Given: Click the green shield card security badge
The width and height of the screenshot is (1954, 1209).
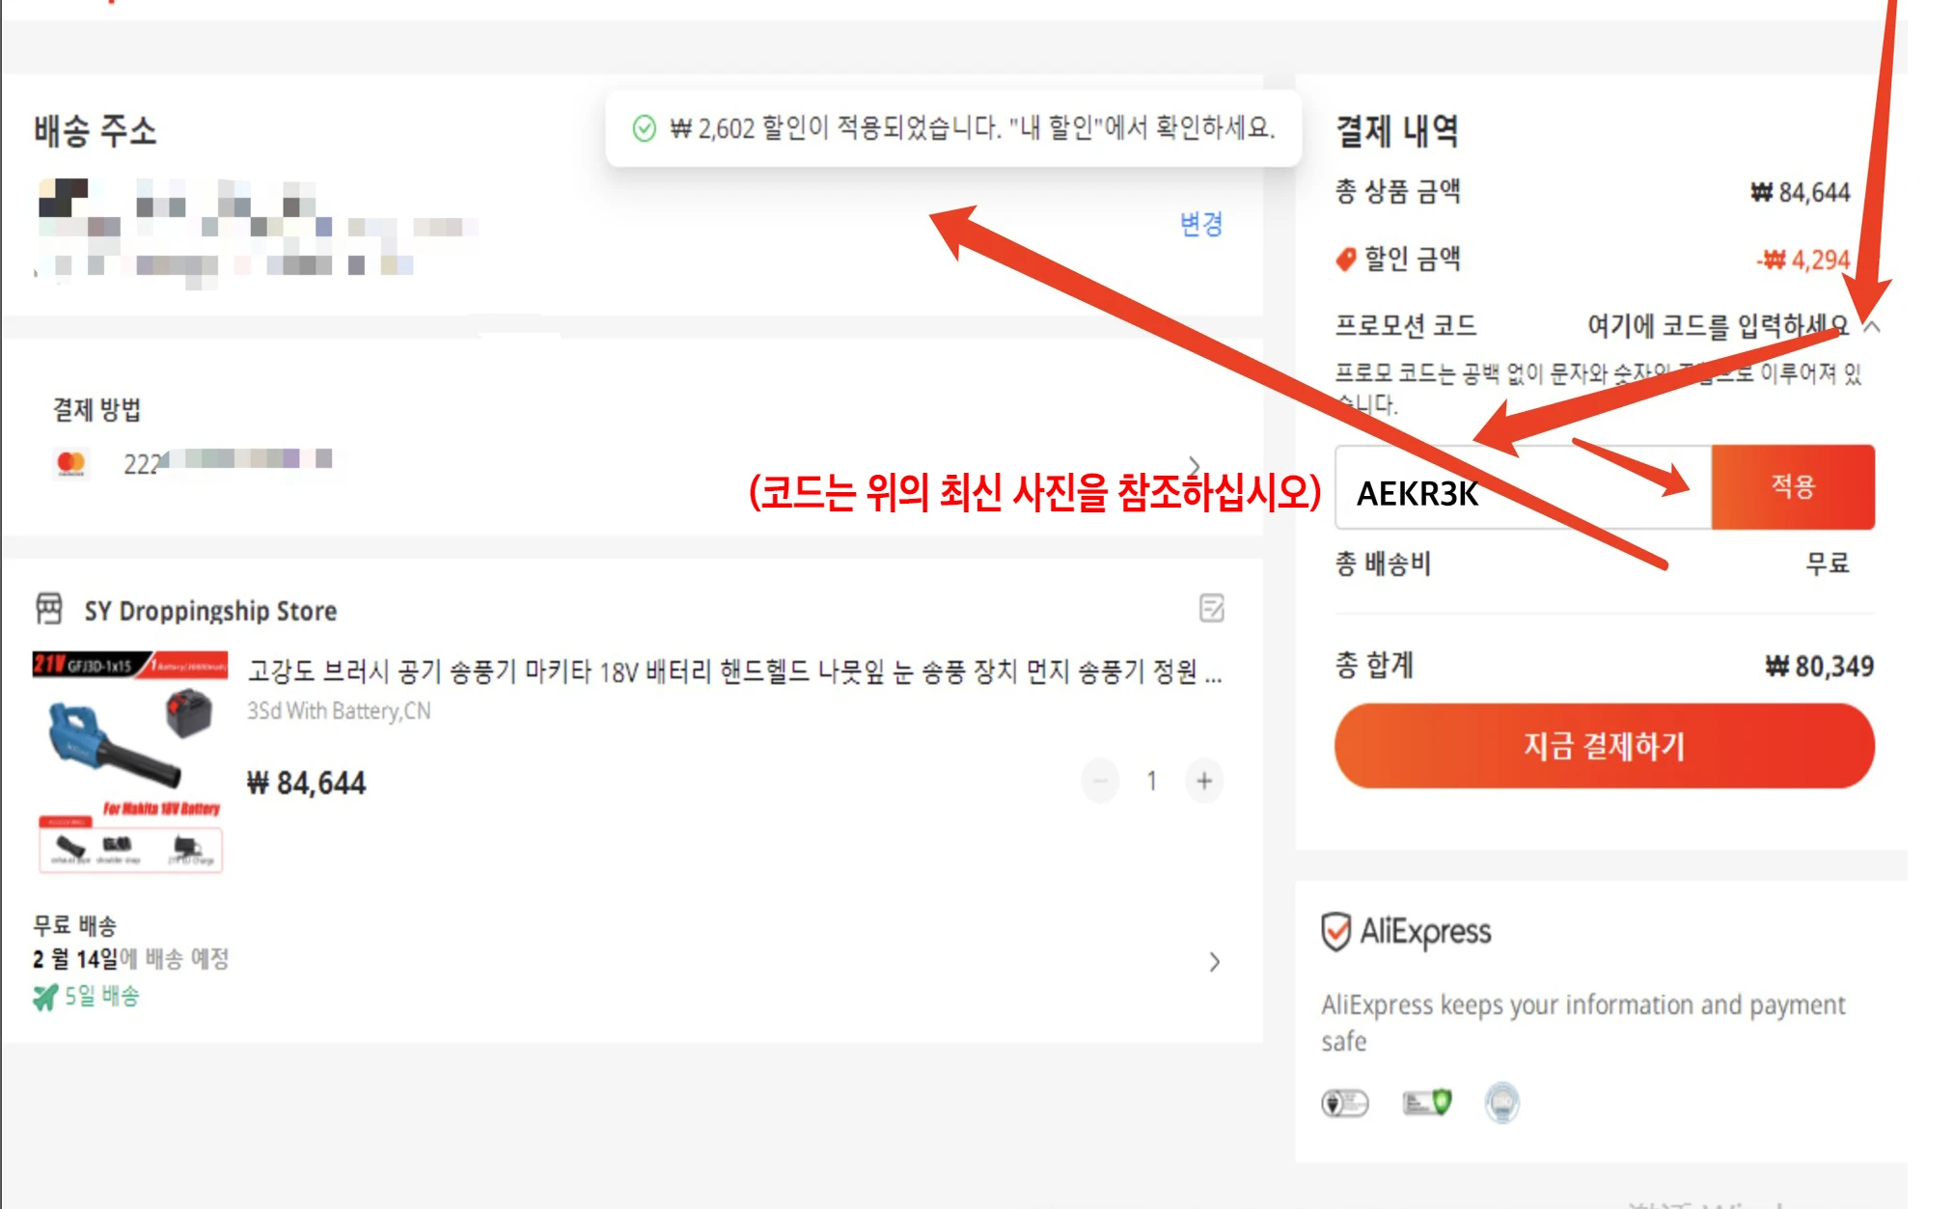Looking at the screenshot, I should click(x=1427, y=1102).
